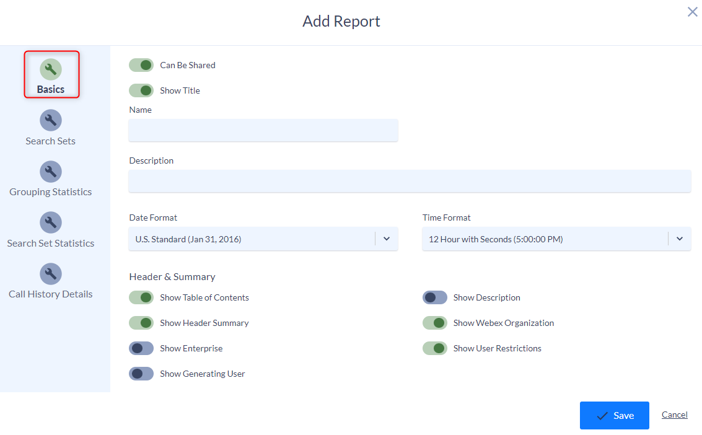
Task: Disable the Can Be Shared toggle
Action: (x=141, y=65)
